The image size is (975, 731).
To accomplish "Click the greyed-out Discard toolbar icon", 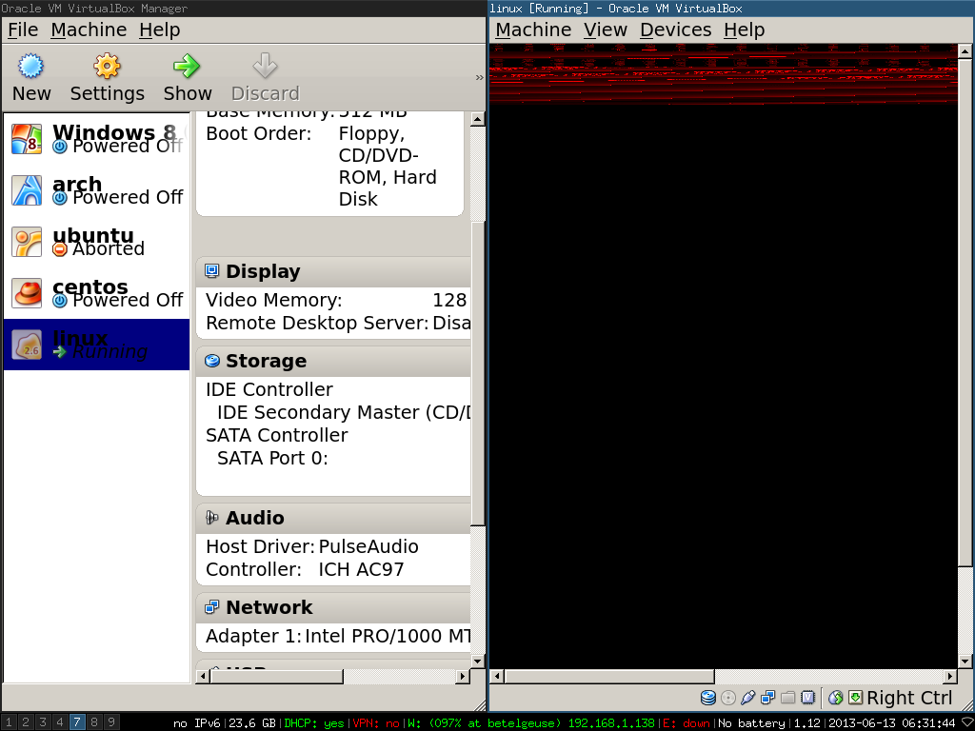I will coord(265,66).
